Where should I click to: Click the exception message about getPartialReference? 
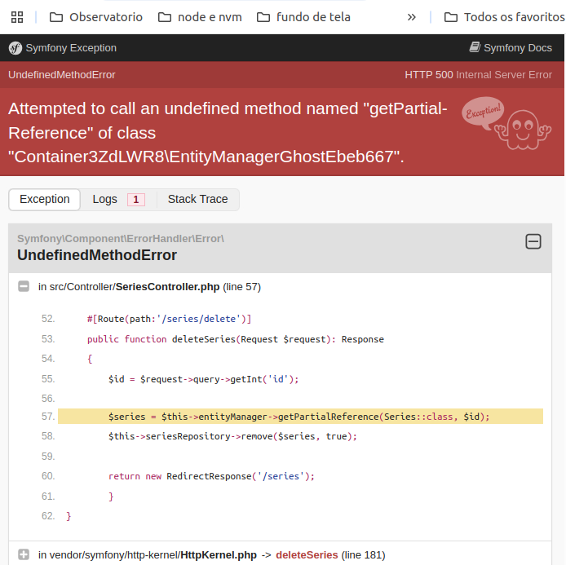point(228,132)
